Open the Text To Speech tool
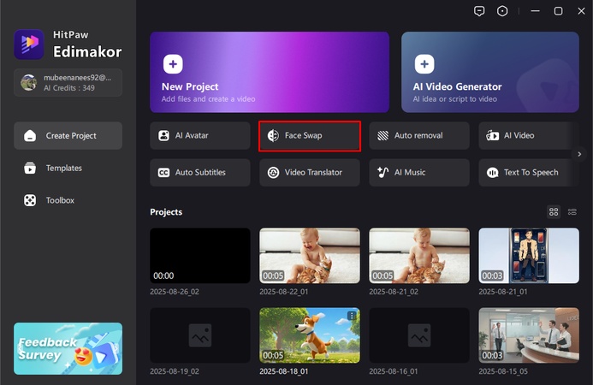 tap(525, 173)
